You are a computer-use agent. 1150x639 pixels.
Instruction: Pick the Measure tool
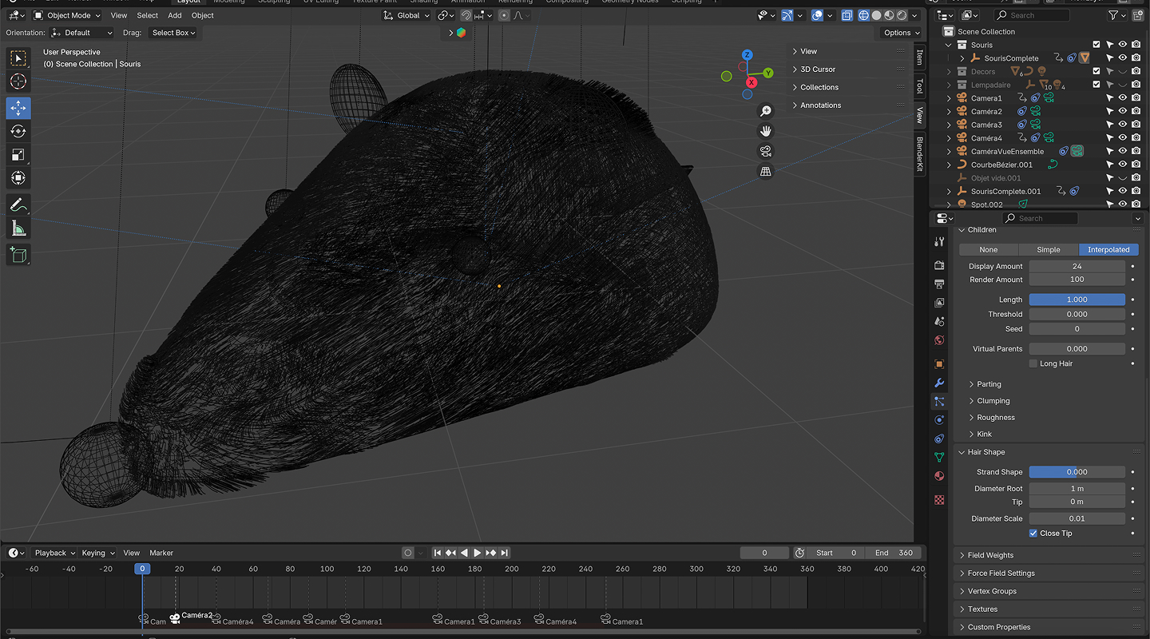coord(18,229)
